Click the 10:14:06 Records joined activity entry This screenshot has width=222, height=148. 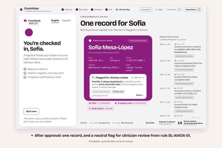(123, 123)
